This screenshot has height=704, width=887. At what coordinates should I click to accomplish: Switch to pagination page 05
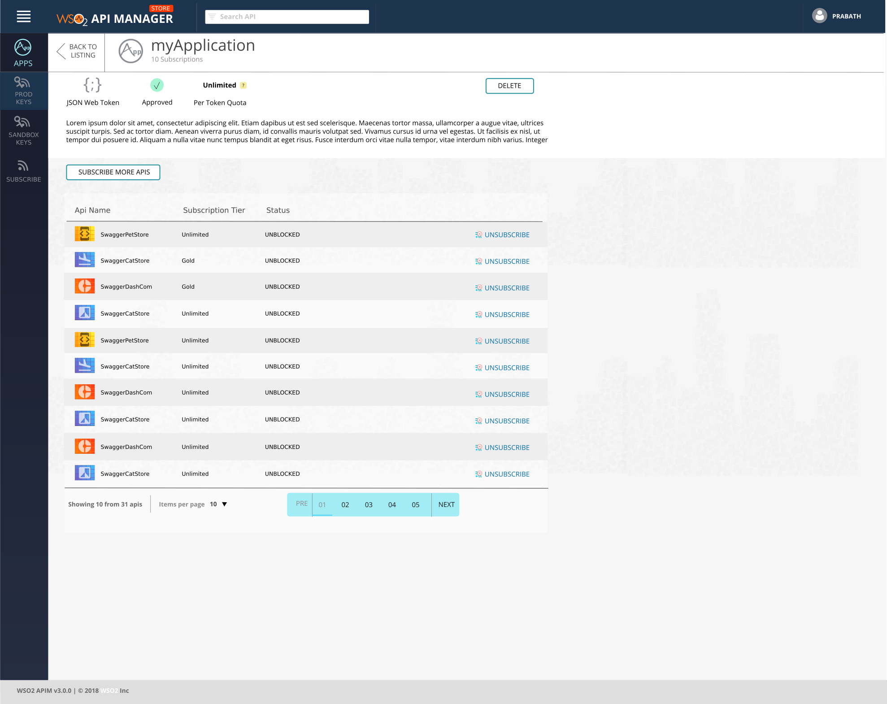coord(416,504)
